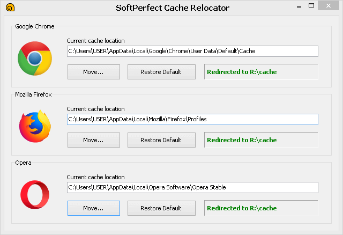Click the Google Chrome logo

tap(34, 58)
